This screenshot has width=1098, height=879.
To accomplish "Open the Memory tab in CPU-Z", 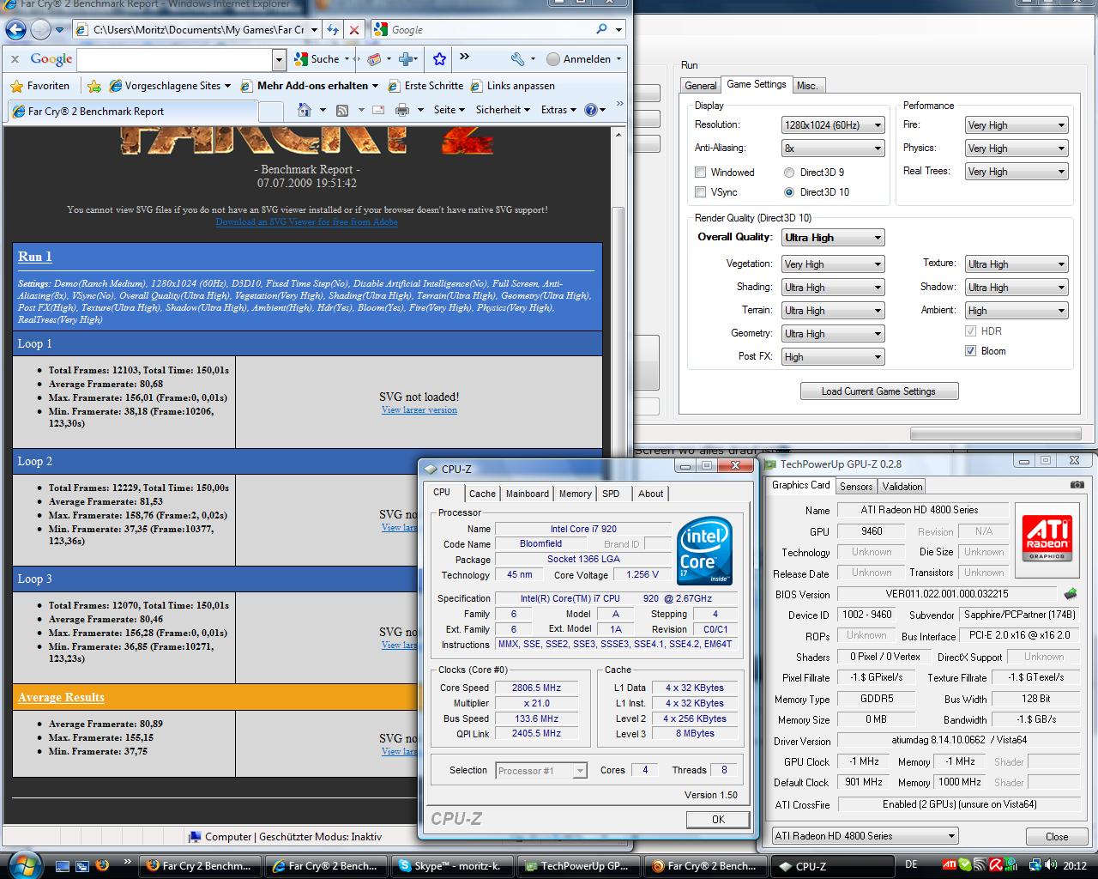I will point(575,494).
